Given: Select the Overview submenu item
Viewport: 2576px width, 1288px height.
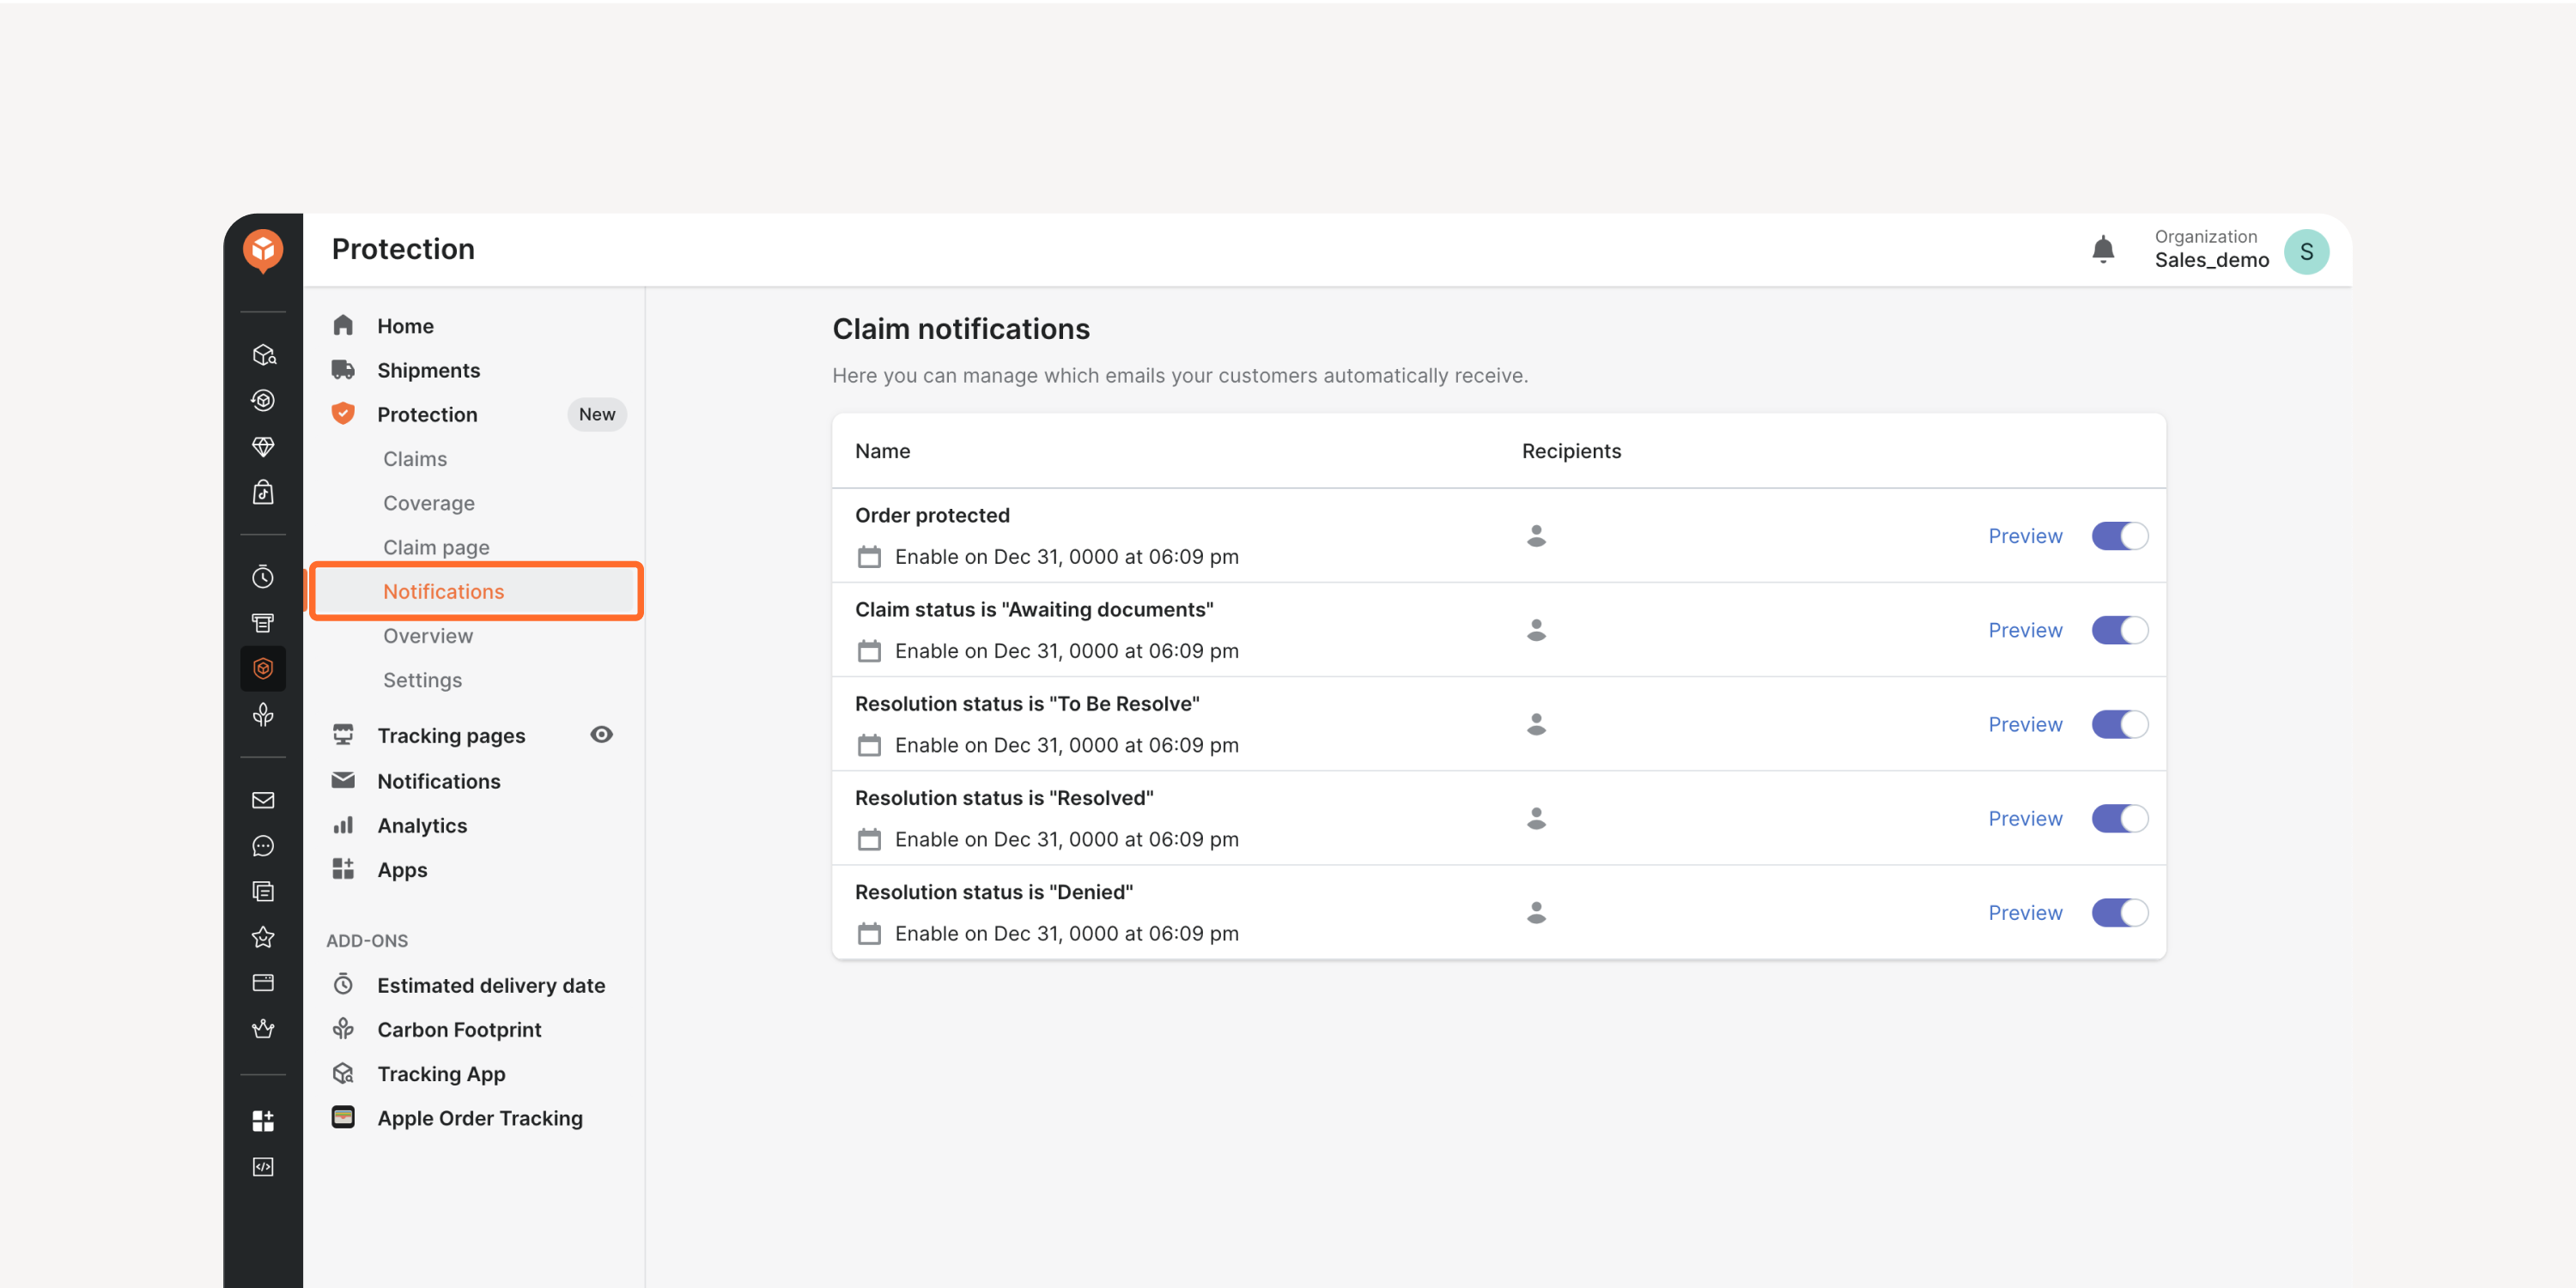Looking at the screenshot, I should click(428, 636).
